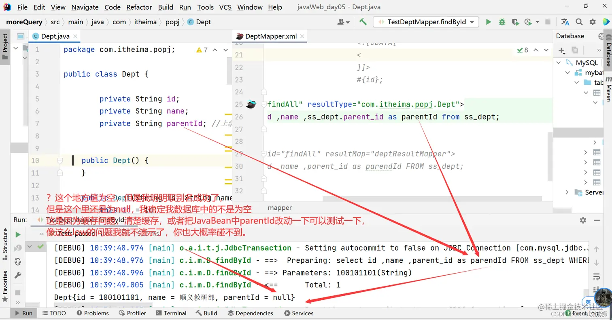Click the soft-wrap icon beside console output
Image resolution: width=612 pixels, height=320 pixels.
596,276
